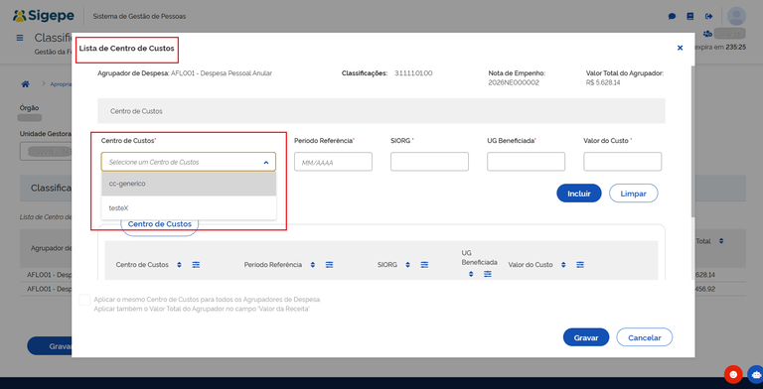Sort the Centro de Custos column

[179, 265]
